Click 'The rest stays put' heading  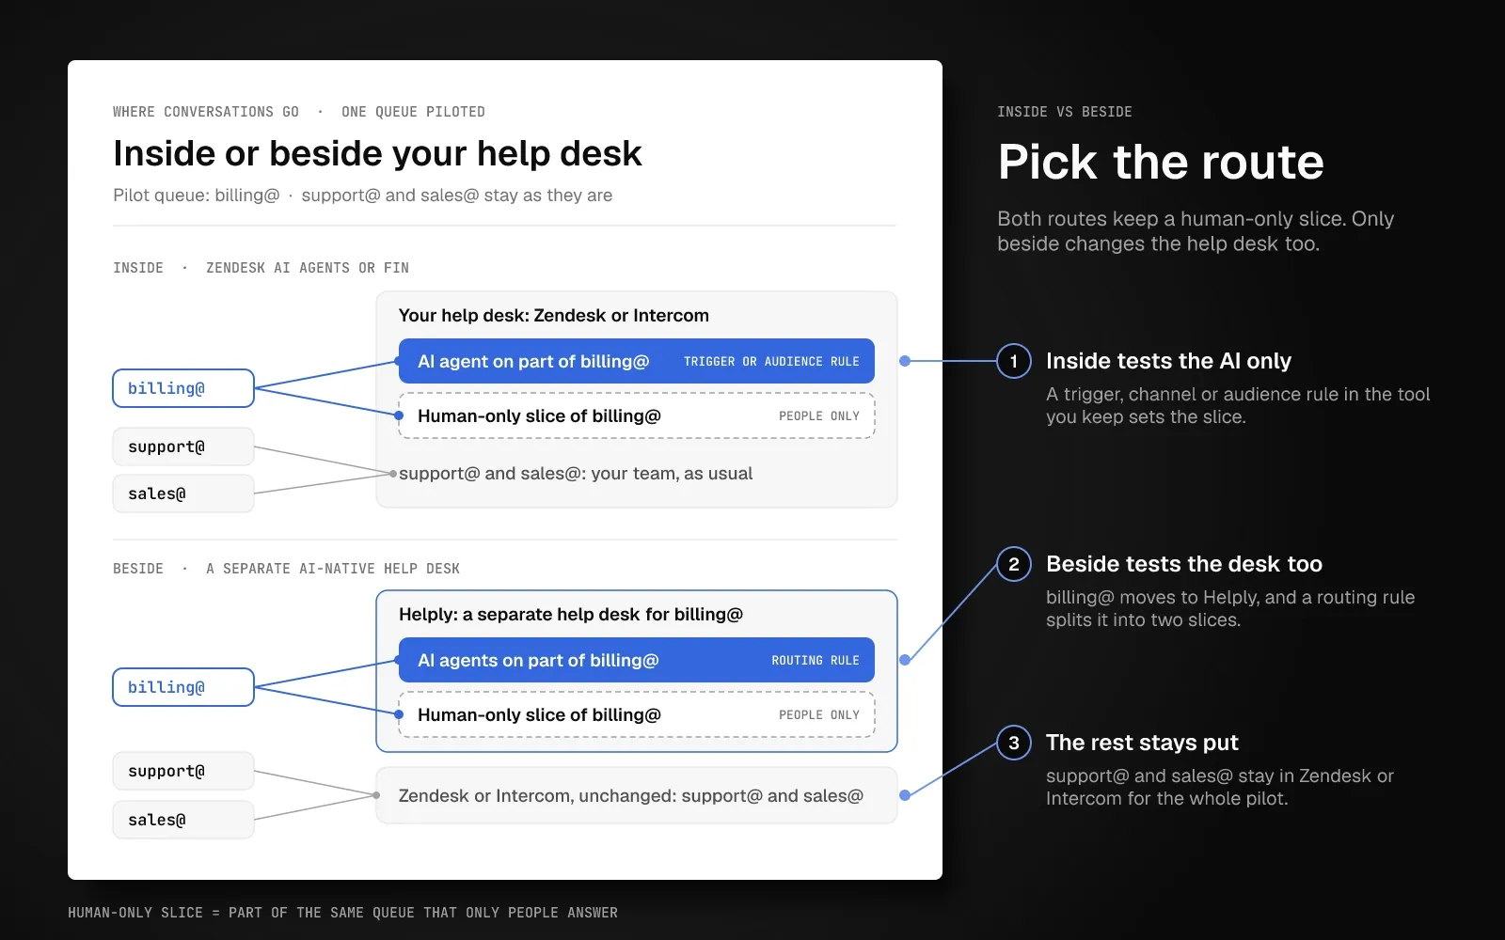point(1142,743)
